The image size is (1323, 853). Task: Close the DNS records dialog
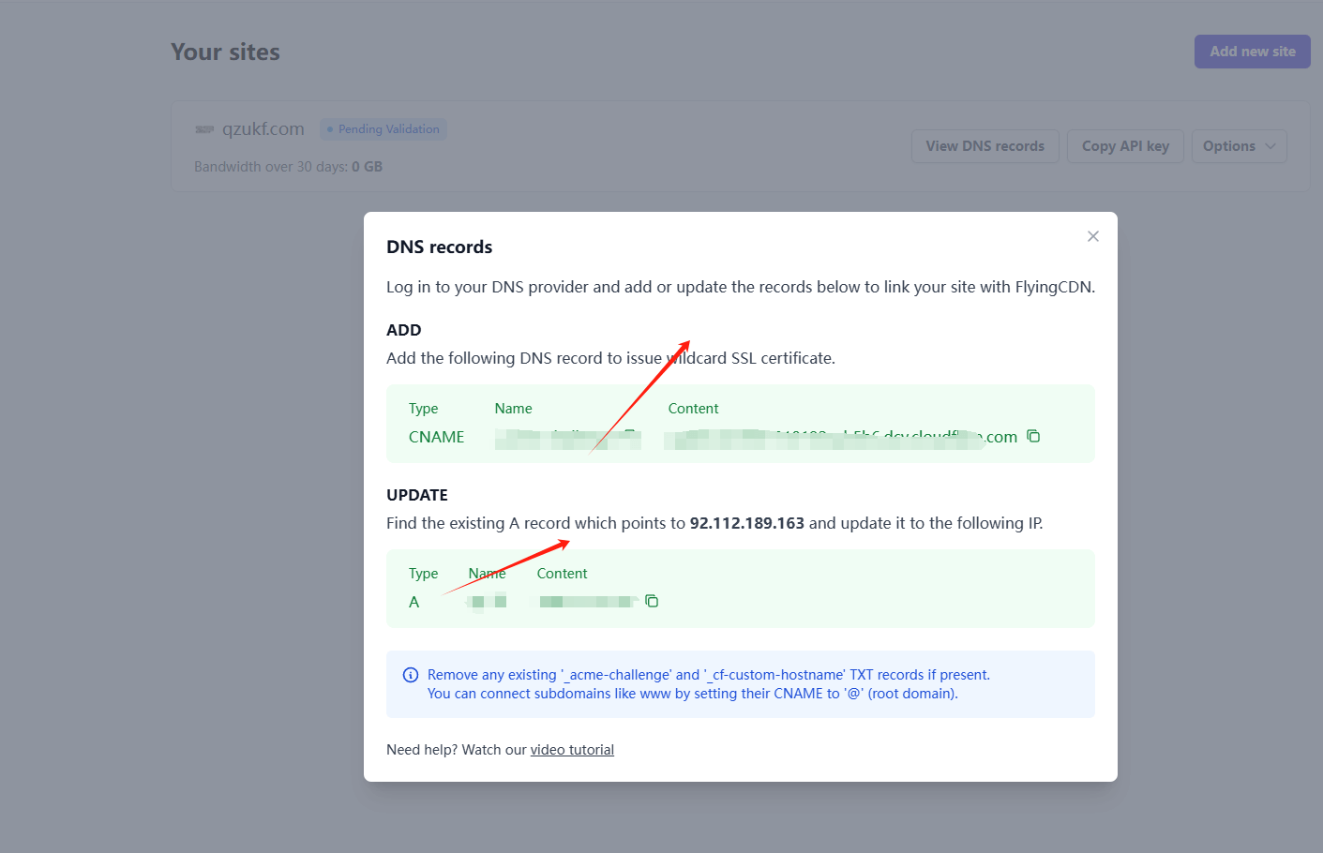coord(1092,236)
